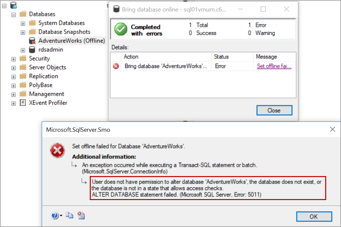Click the Security folder icon
341x227 pixels.
23,58
